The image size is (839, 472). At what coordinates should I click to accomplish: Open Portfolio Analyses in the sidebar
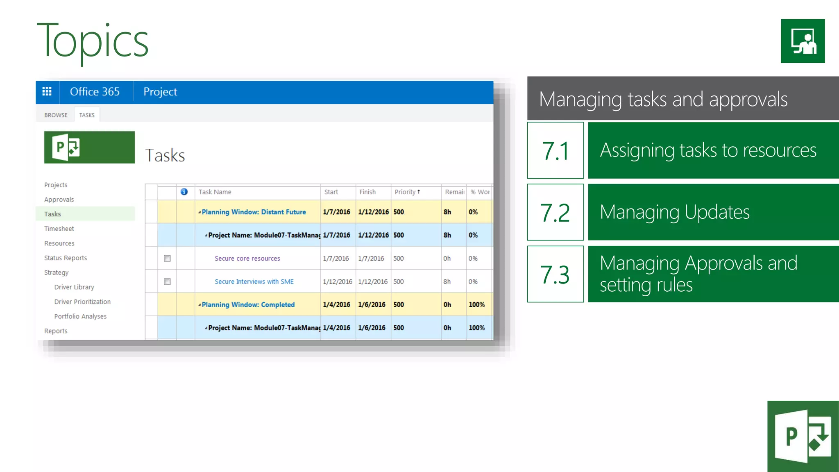tap(80, 316)
